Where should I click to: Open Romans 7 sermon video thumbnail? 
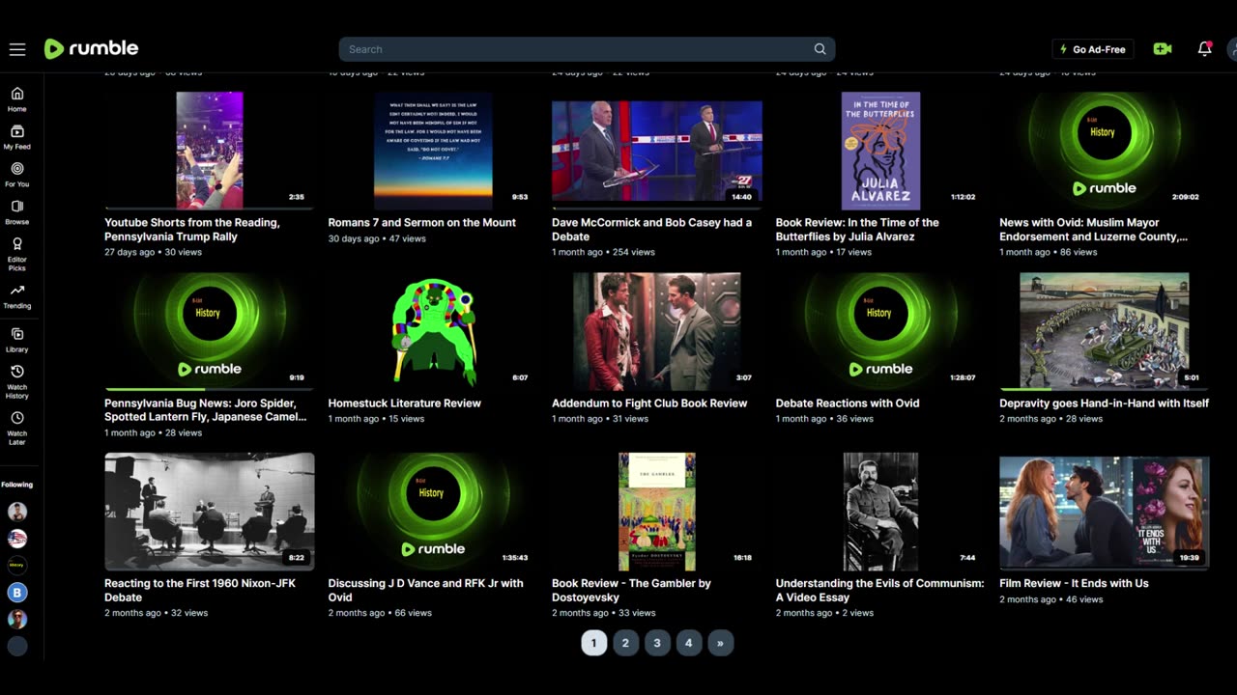[433, 151]
